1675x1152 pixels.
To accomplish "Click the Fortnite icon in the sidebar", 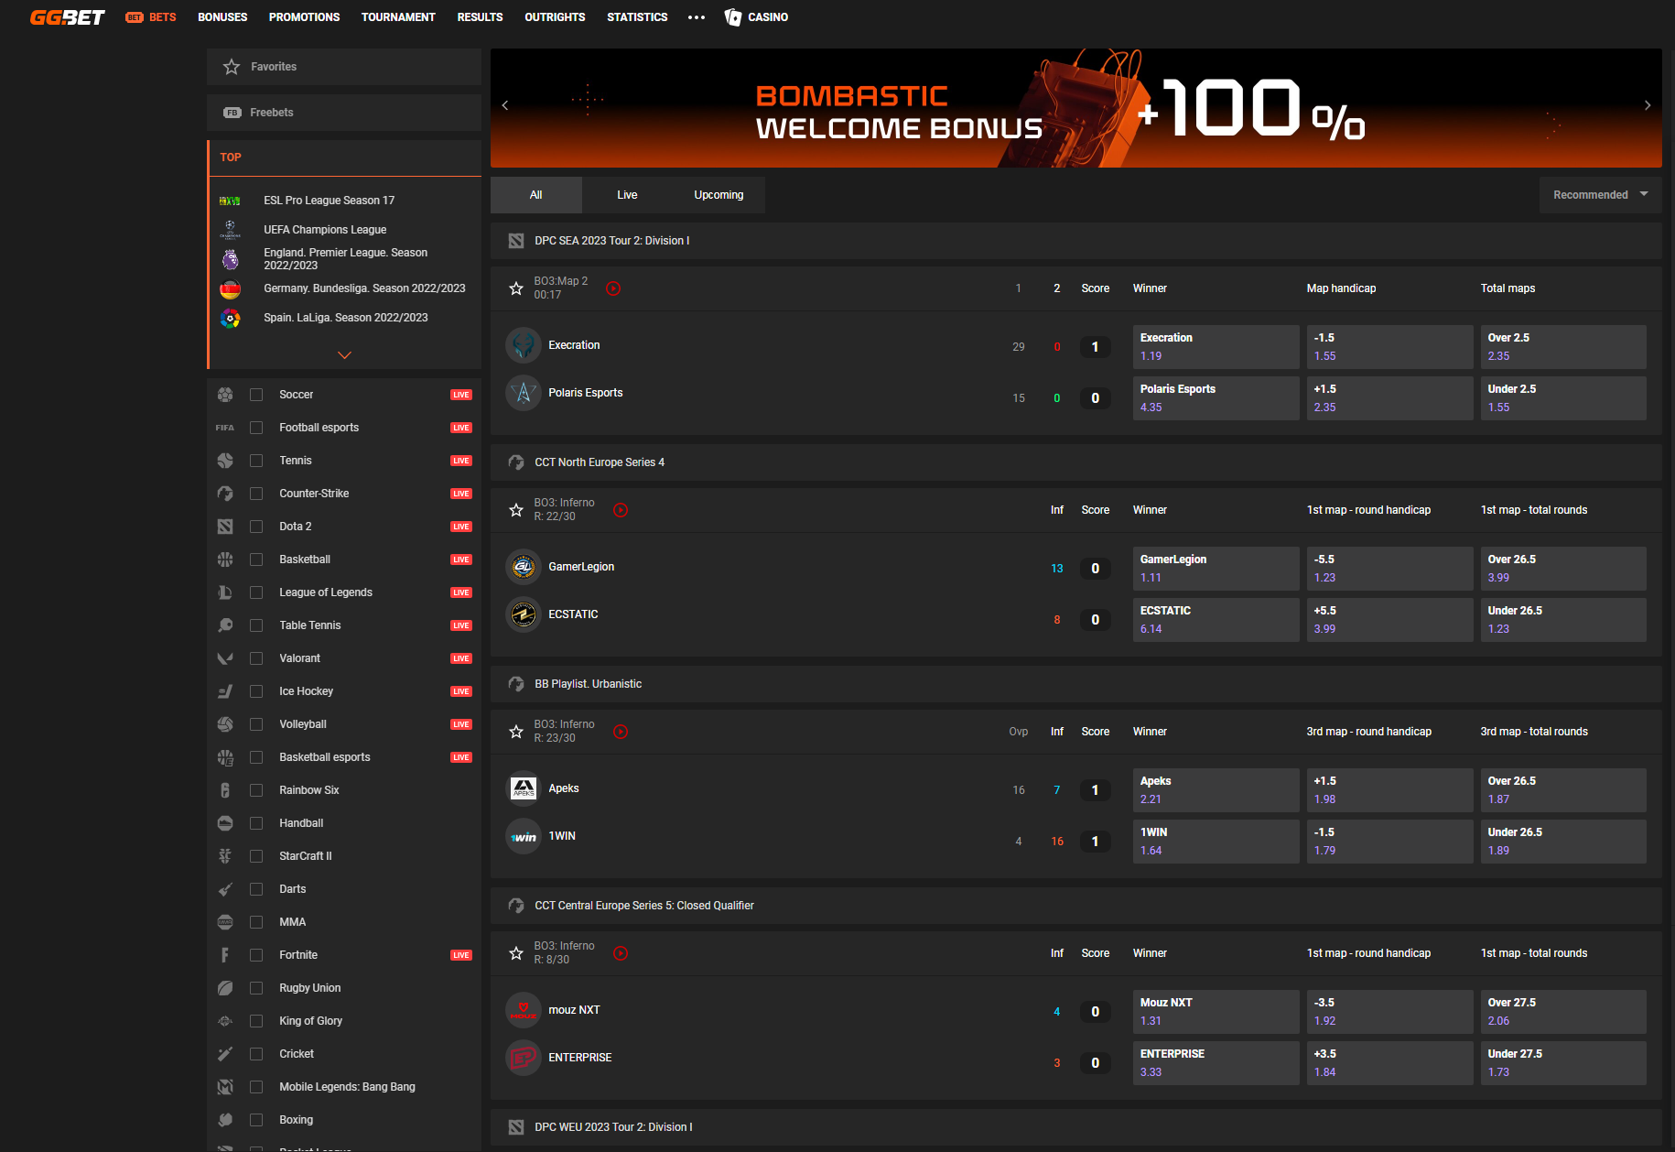I will point(225,955).
